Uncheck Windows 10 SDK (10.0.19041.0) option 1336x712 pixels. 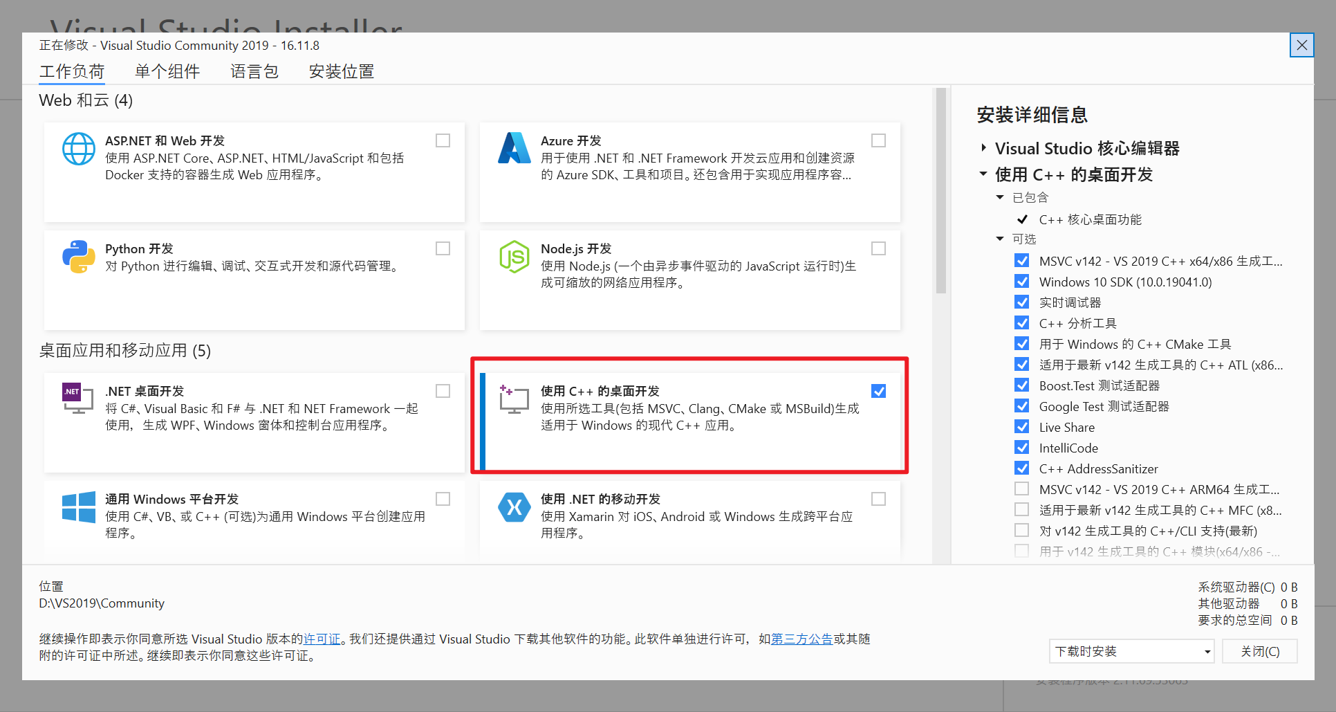pos(1021,282)
